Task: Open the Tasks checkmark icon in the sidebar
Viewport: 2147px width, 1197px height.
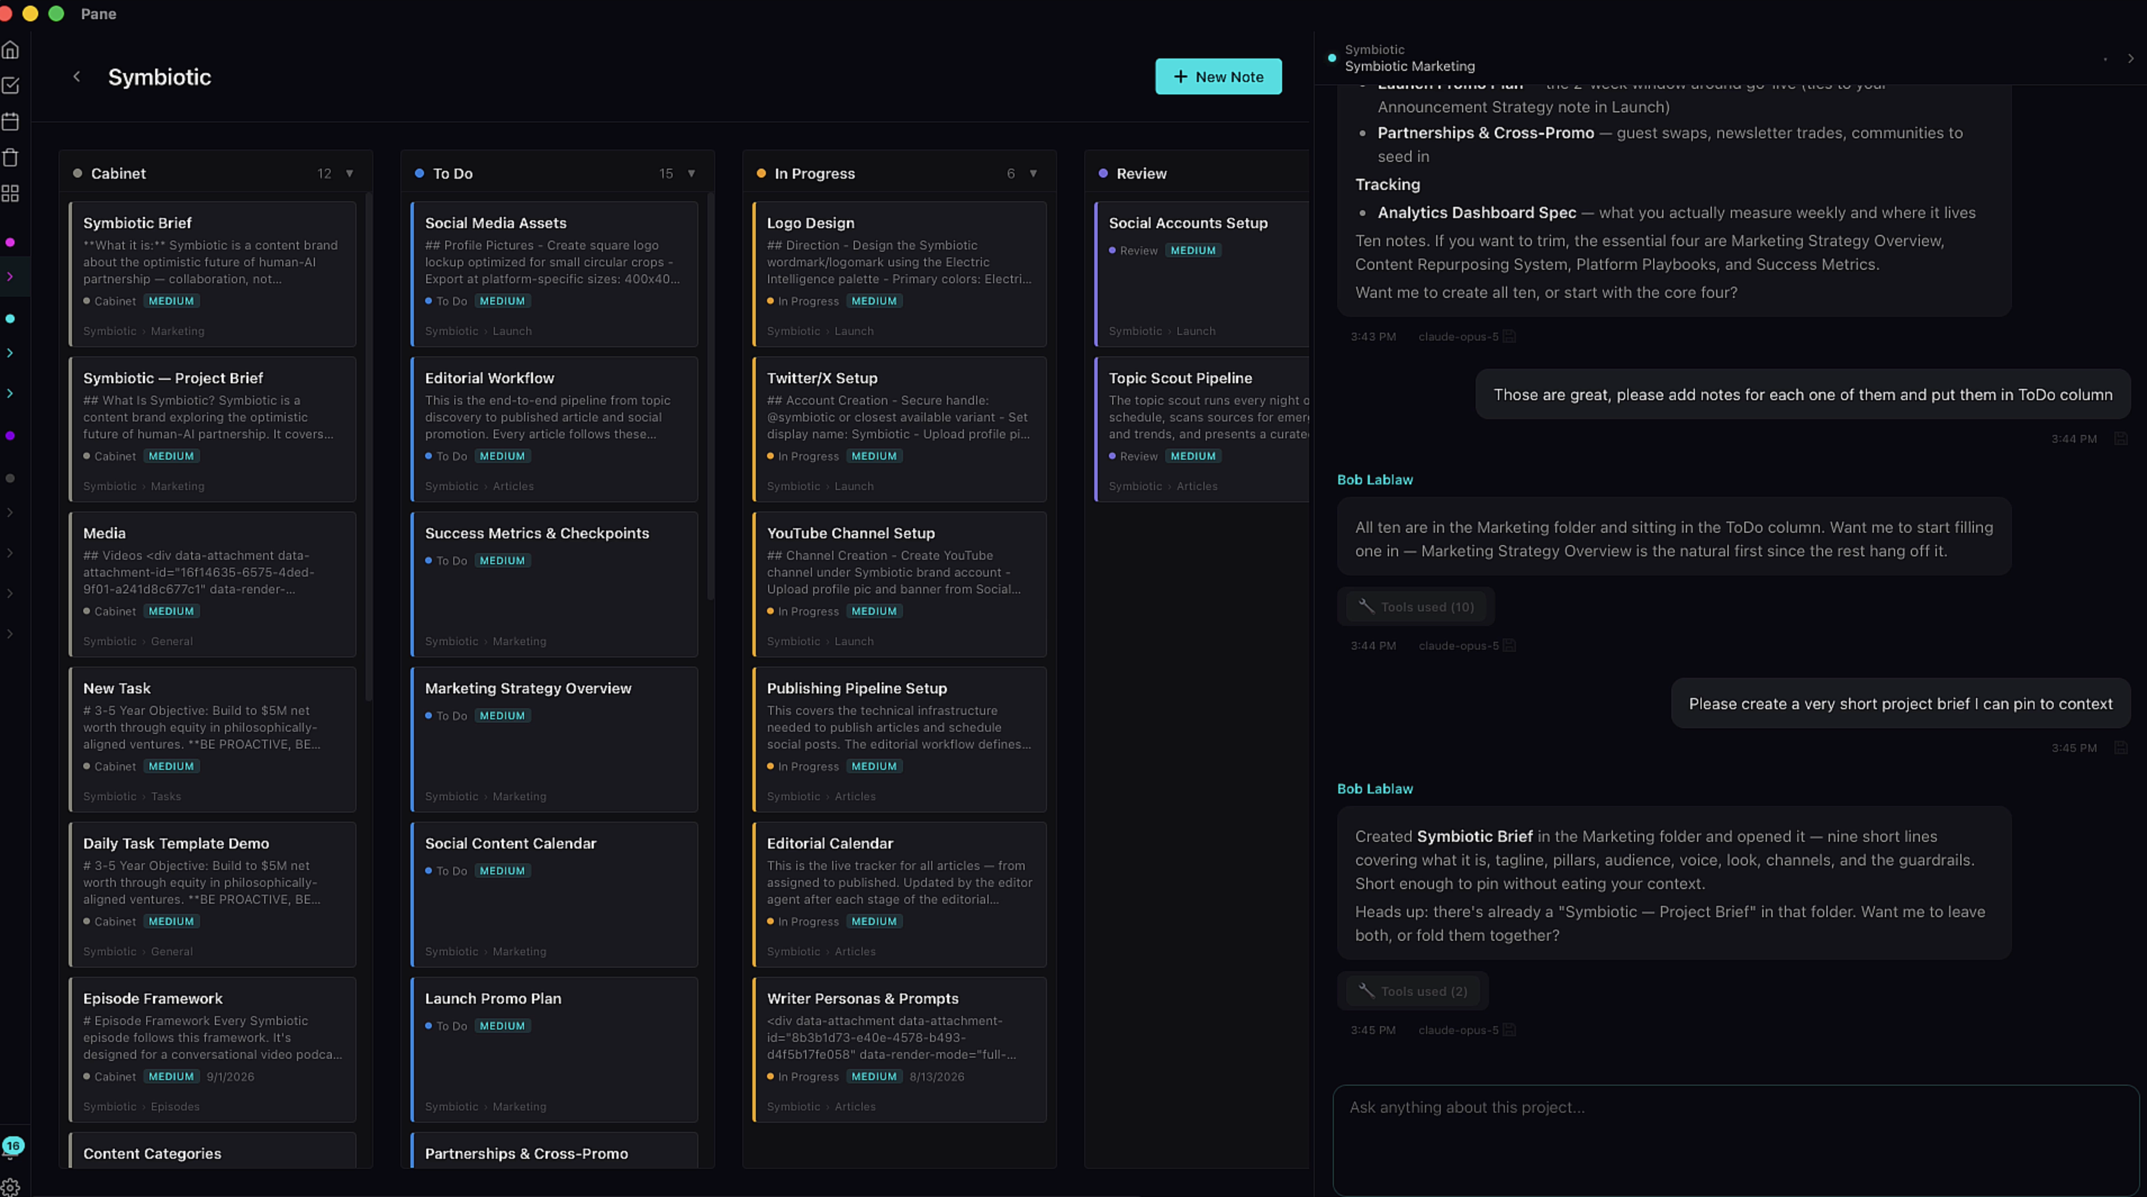Action: coord(11,85)
